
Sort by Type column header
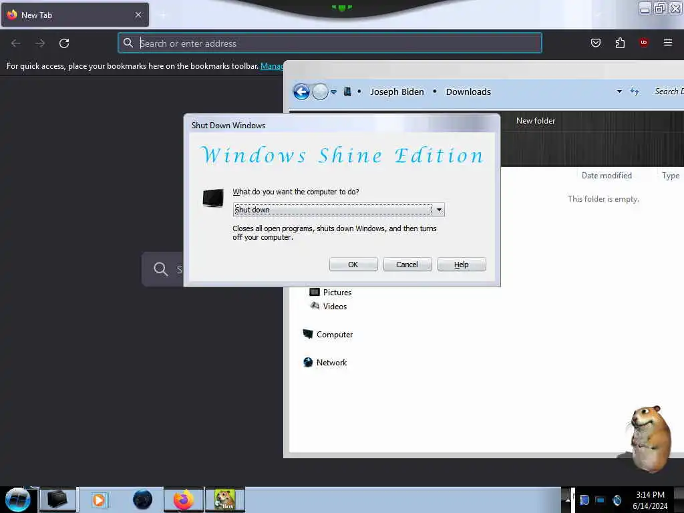(671, 176)
